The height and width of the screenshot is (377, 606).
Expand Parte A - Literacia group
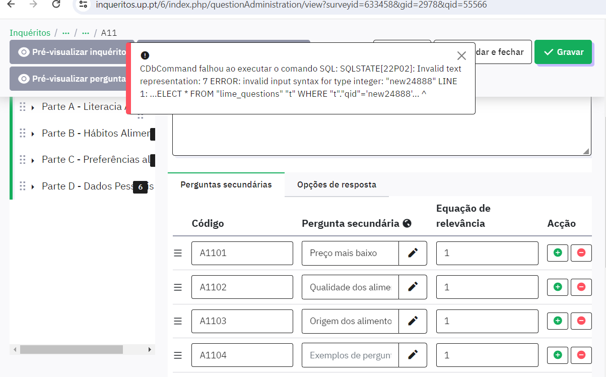33,107
